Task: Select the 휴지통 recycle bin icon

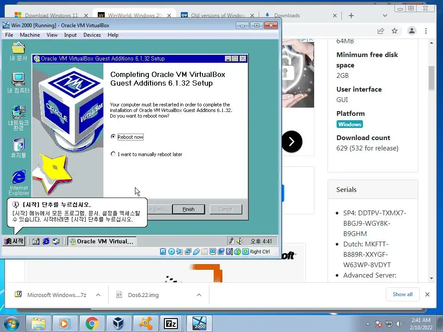Action: click(19, 148)
